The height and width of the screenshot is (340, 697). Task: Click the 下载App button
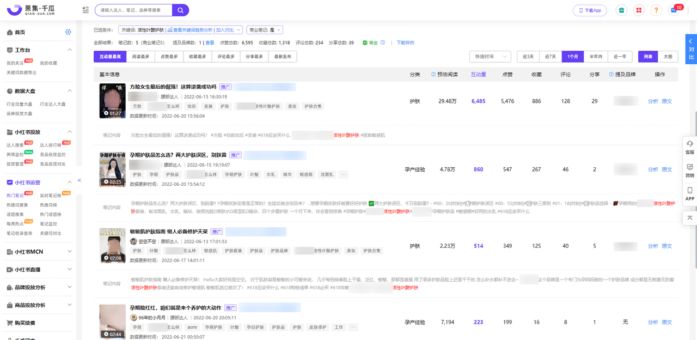click(590, 10)
